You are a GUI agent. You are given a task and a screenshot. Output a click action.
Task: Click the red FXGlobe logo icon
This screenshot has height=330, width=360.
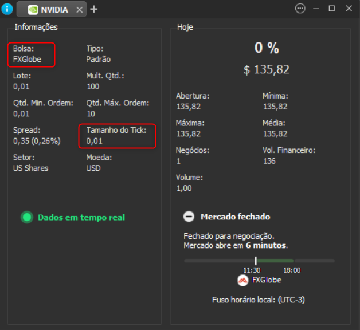[243, 280]
